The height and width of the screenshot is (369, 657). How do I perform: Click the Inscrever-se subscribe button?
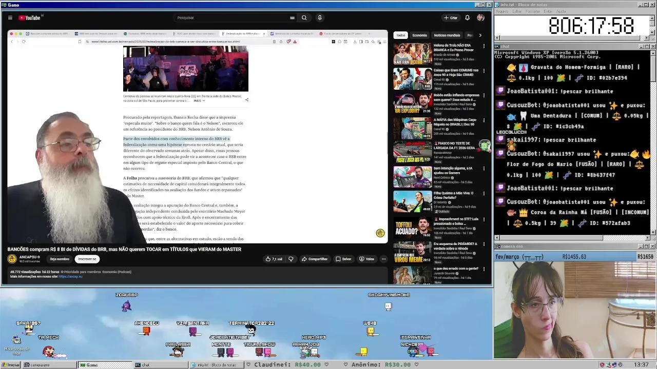pyautogui.click(x=87, y=259)
